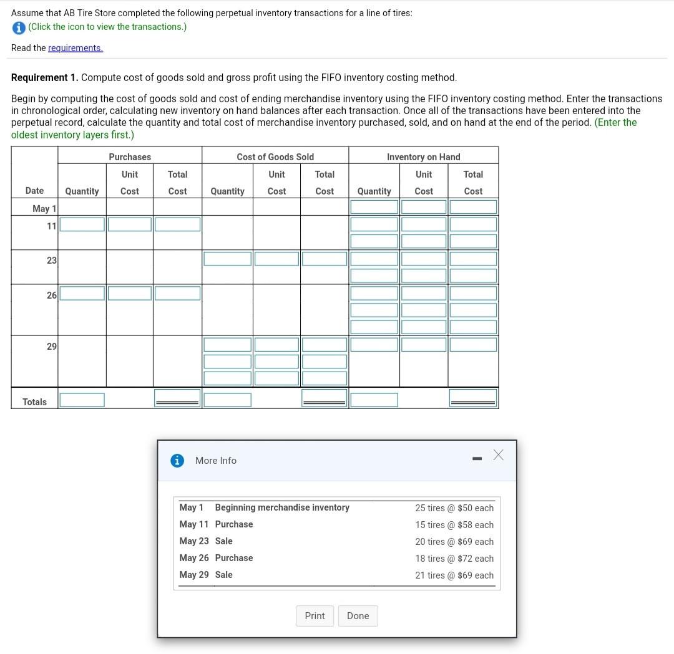Image resolution: width=674 pixels, height=654 pixels.
Task: Select May 29 second-layer COGS Unit Cost field
Action: pyautogui.click(x=276, y=362)
